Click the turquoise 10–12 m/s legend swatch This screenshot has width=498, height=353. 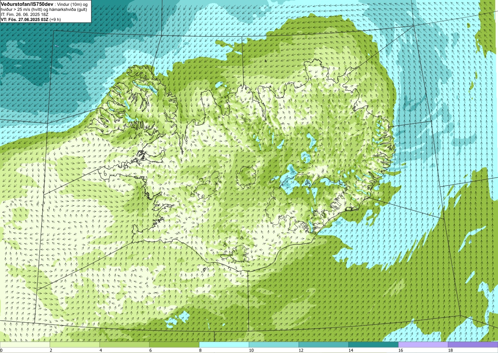274,344
